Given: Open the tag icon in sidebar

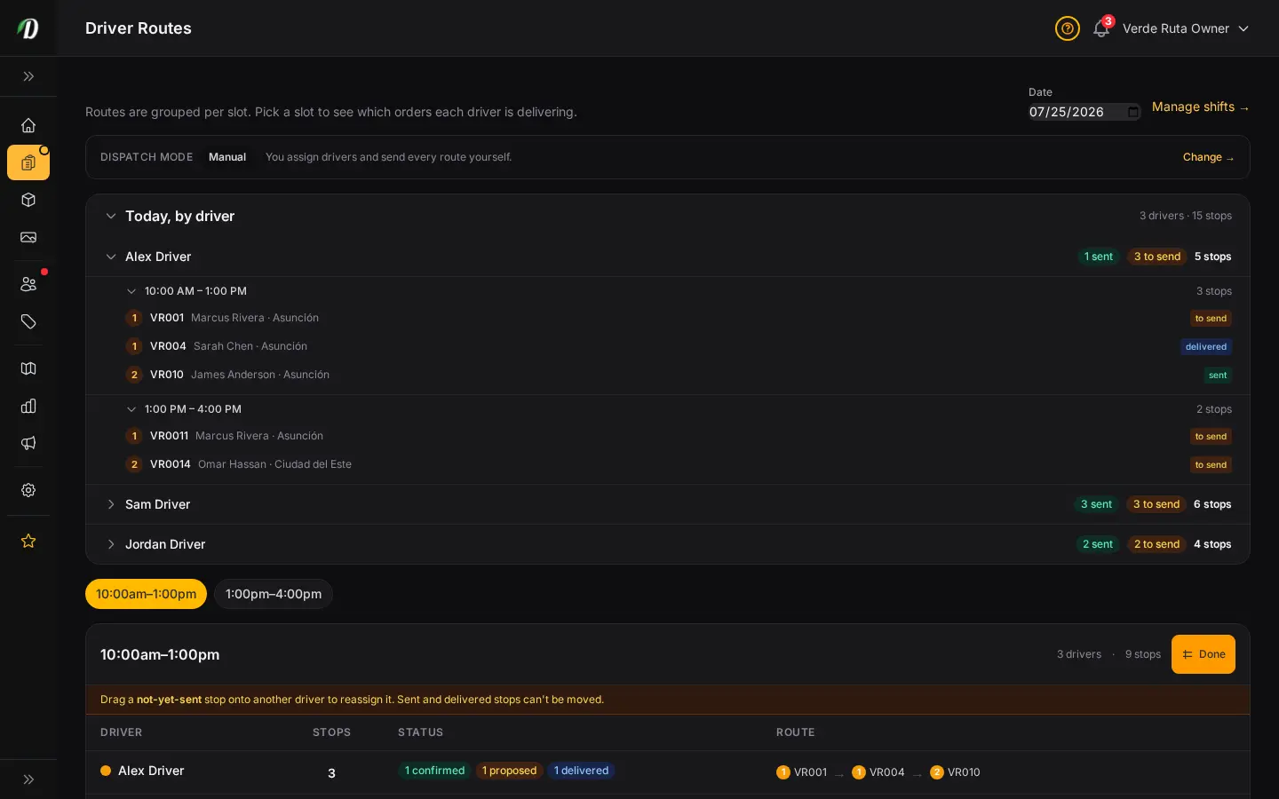Looking at the screenshot, I should [x=28, y=321].
